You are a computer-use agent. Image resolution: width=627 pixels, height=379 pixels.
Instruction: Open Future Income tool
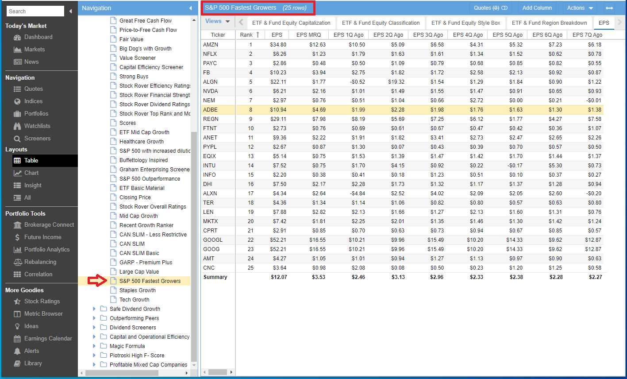click(x=38, y=237)
